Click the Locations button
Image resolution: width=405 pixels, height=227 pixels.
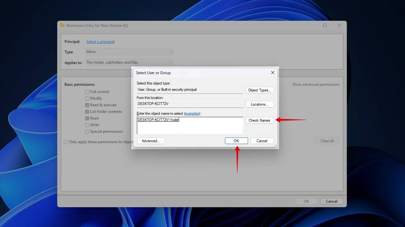coord(259,104)
